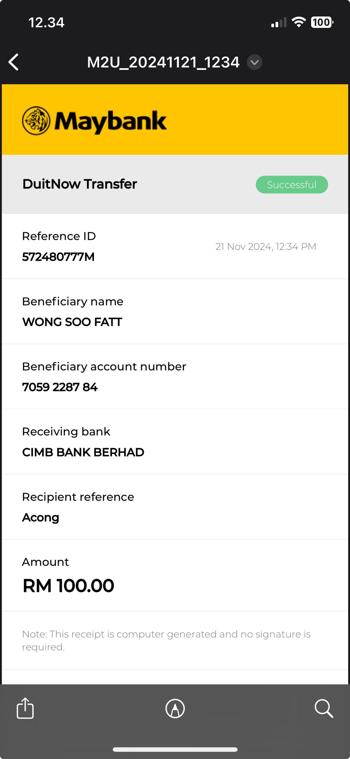Image resolution: width=350 pixels, height=759 pixels.
Task: Tap the M2U_20241121_1234 document title
Action: tap(163, 62)
